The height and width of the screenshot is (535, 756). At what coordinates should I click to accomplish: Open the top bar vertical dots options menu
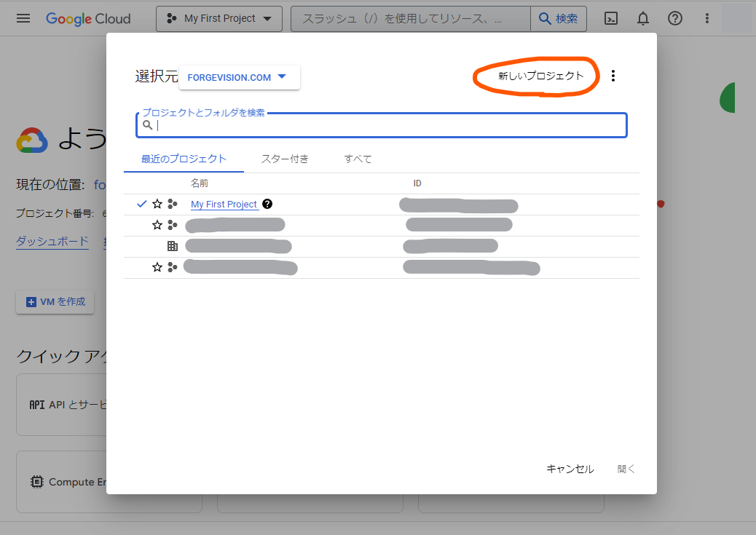(707, 18)
